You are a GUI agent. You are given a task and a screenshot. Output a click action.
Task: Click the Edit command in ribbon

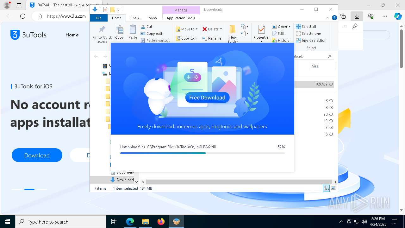278,34
